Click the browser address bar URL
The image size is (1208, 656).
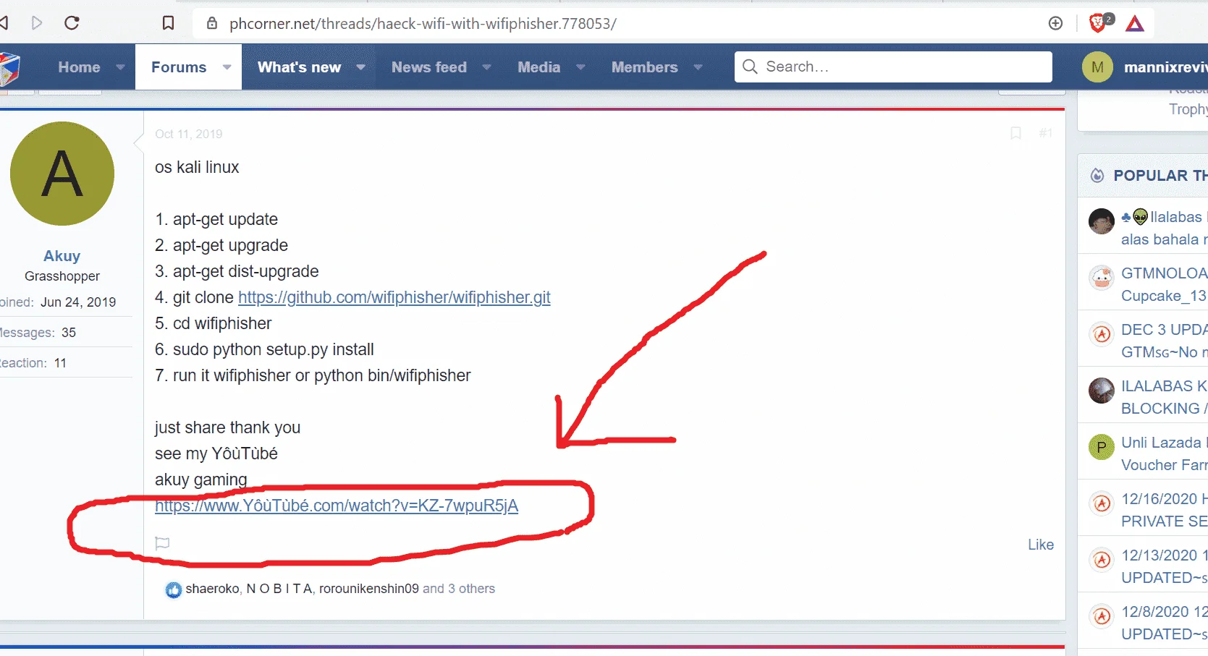(423, 24)
